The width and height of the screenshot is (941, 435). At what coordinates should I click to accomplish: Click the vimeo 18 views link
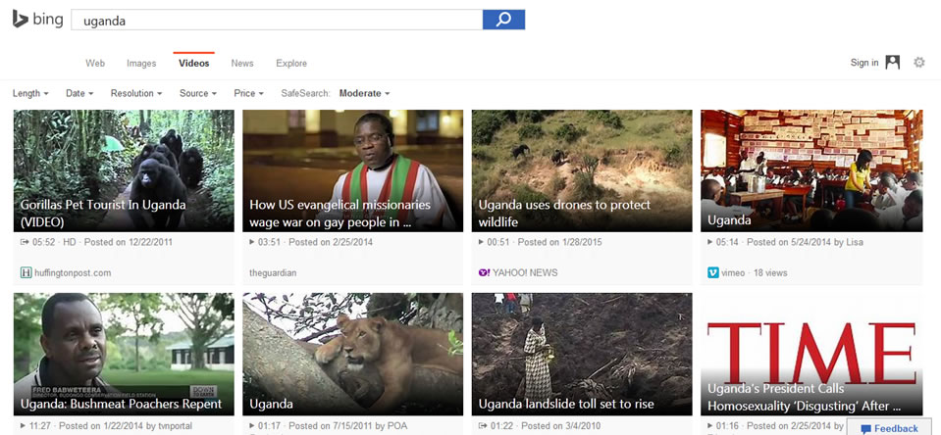click(x=755, y=272)
